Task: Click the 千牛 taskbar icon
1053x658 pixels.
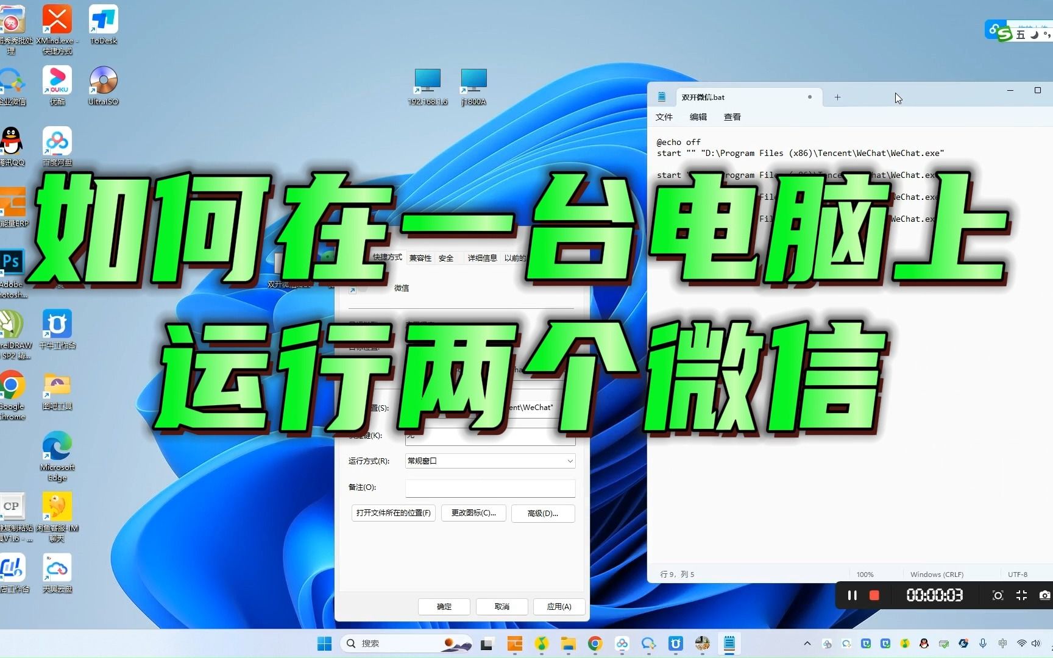Action: tap(675, 643)
